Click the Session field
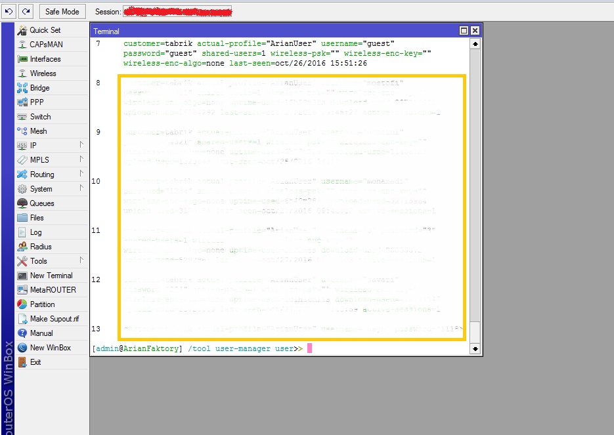This screenshot has width=614, height=435. pos(177,12)
